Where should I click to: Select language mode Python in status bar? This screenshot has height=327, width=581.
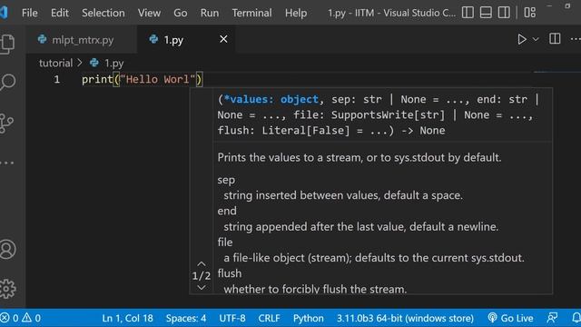(309, 318)
